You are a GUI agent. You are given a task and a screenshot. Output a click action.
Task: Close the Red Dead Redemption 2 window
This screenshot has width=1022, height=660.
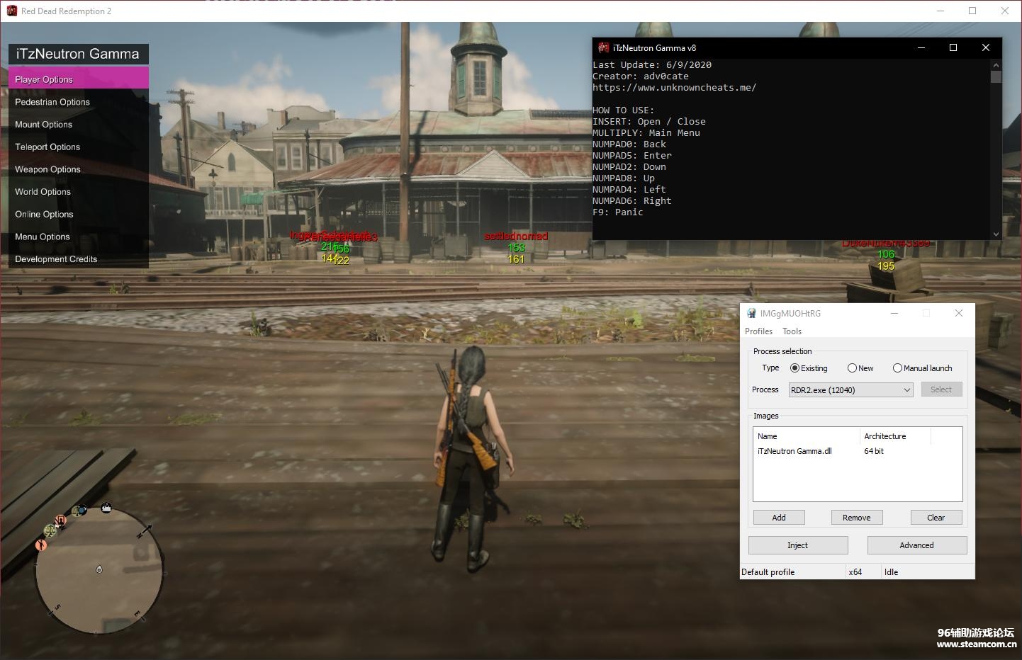(1004, 11)
